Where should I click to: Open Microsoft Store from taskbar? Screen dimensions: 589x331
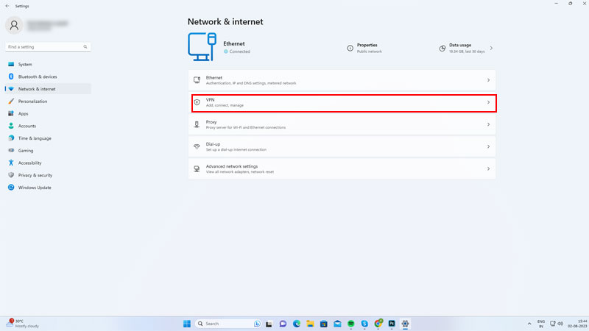[x=323, y=324]
